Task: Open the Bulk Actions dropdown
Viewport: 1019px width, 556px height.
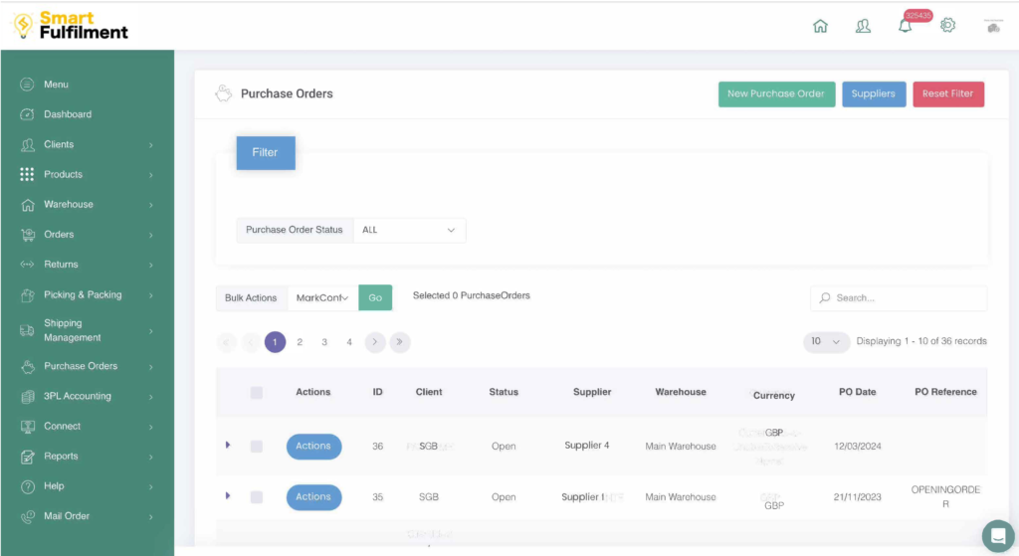Action: click(x=322, y=297)
